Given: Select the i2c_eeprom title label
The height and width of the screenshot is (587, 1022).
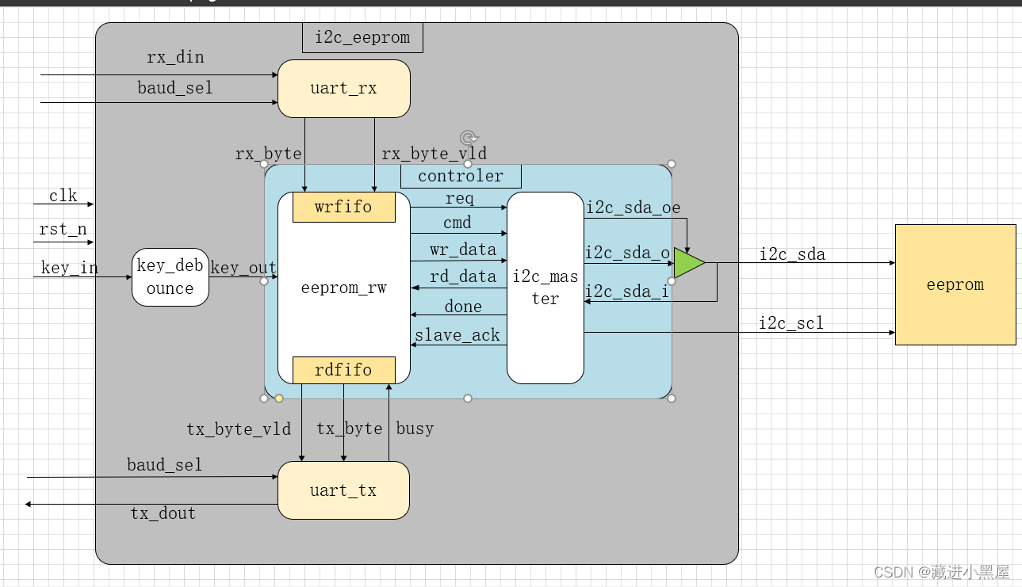Looking at the screenshot, I should click(362, 36).
